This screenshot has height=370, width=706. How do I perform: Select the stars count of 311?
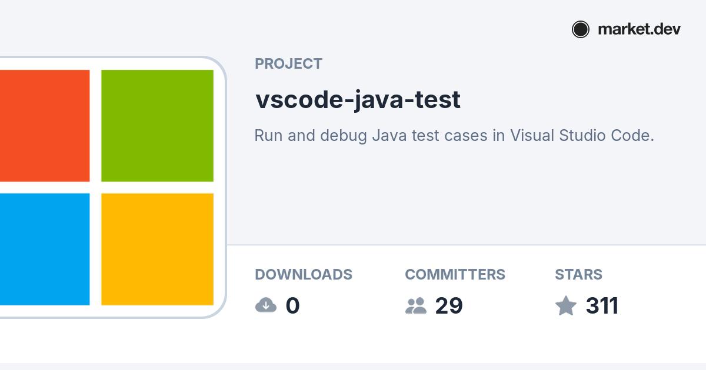point(602,306)
